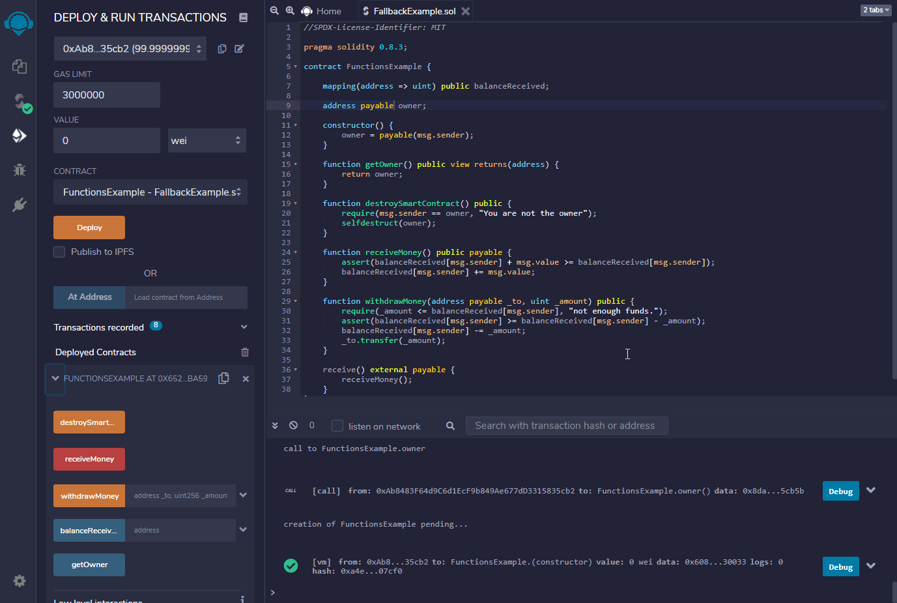Open the Debugger bug icon in sidebar
This screenshot has height=603, width=897.
pos(19,170)
